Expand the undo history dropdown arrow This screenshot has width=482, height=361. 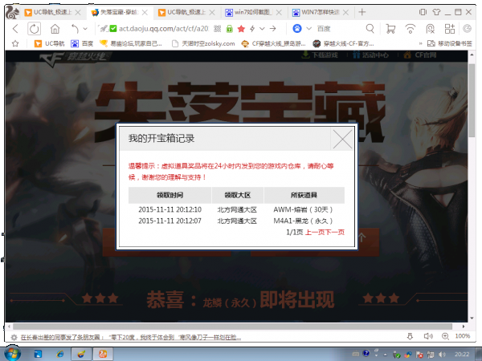(x=85, y=29)
